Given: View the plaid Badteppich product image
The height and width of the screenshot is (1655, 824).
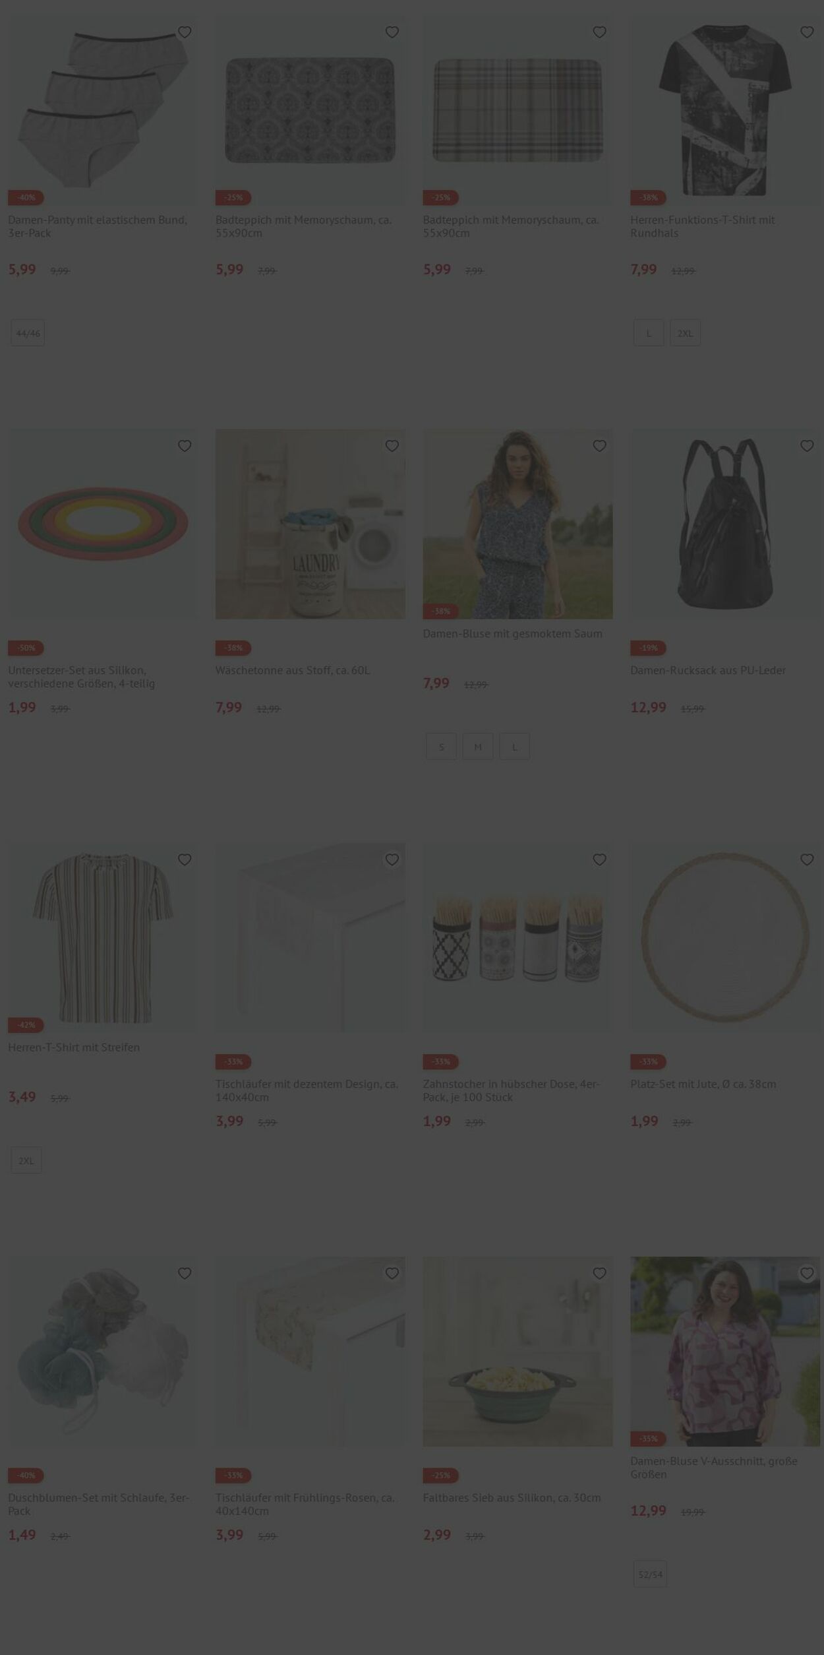Looking at the screenshot, I should pos(517,110).
